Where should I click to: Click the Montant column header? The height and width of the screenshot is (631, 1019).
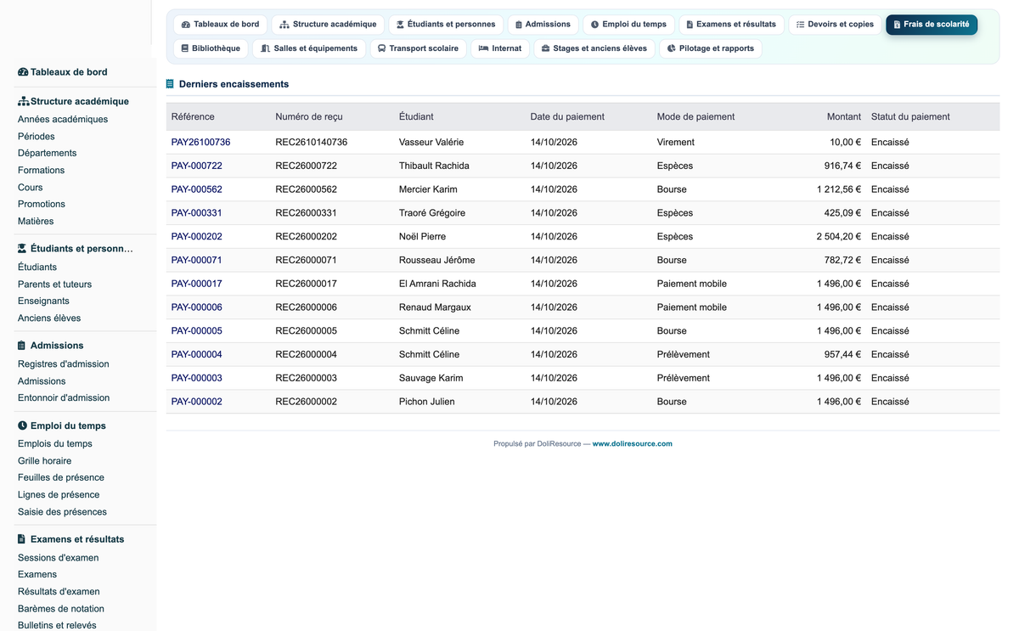pos(844,116)
